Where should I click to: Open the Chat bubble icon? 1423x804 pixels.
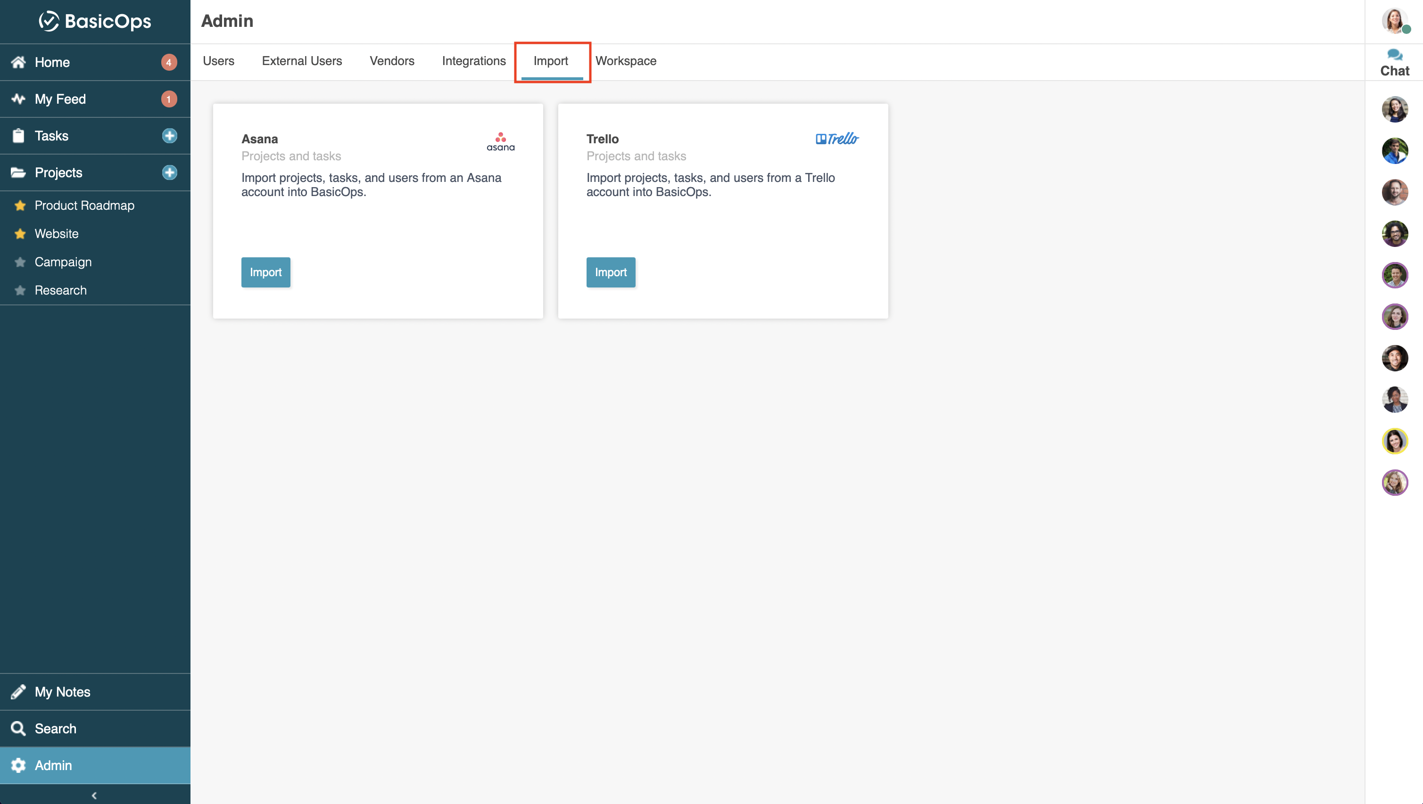[x=1394, y=55]
